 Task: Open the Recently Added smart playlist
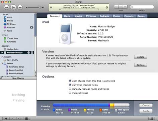[16, 70]
